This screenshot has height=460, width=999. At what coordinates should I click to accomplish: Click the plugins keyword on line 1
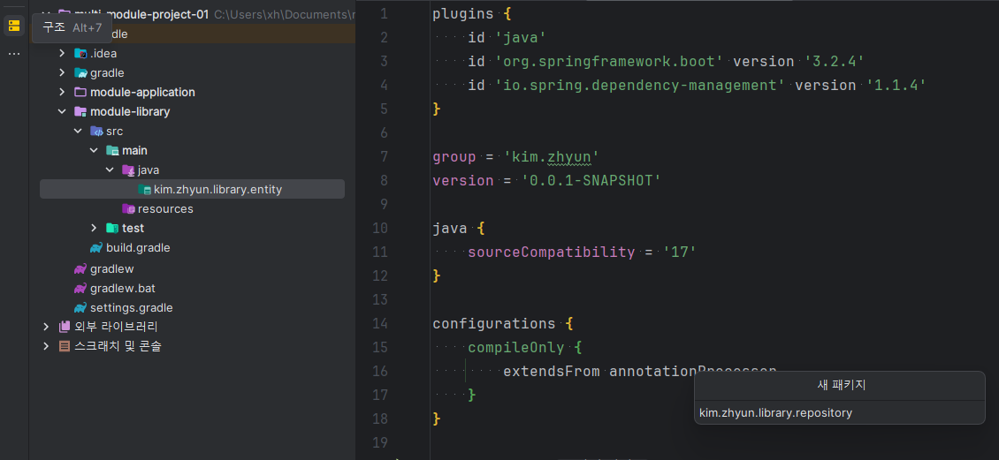click(463, 14)
